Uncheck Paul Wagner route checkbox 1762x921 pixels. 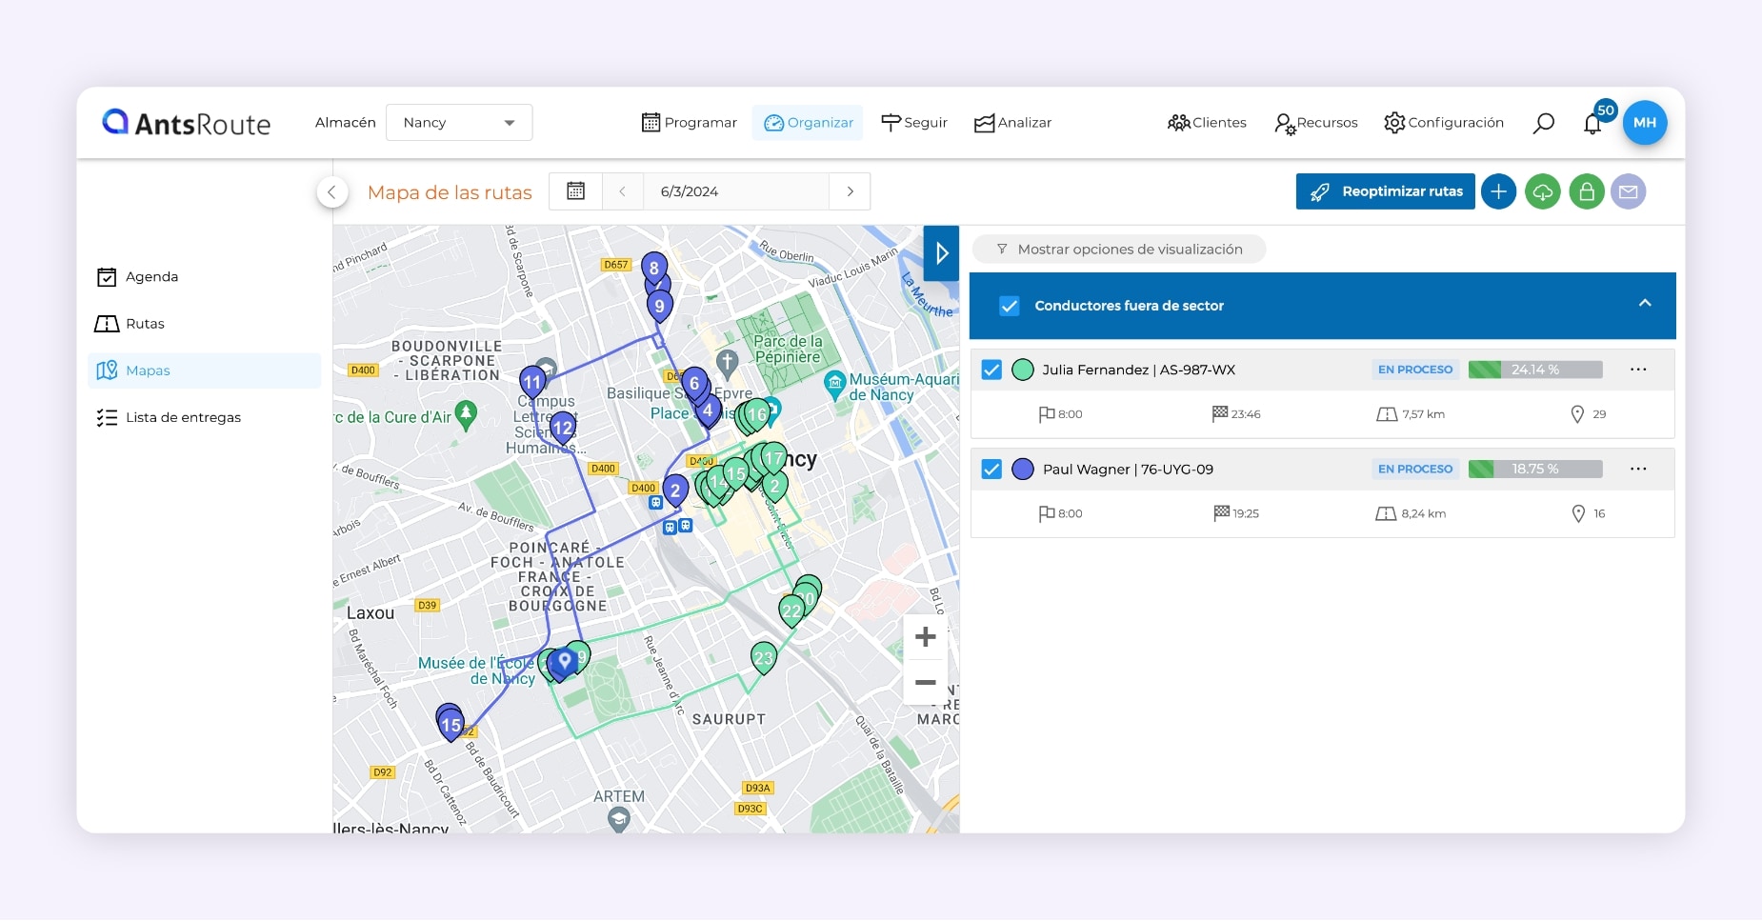click(x=991, y=469)
